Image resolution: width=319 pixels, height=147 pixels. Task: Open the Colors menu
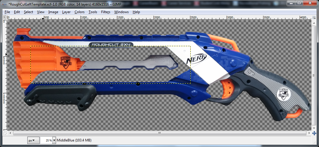pyautogui.click(x=80, y=12)
